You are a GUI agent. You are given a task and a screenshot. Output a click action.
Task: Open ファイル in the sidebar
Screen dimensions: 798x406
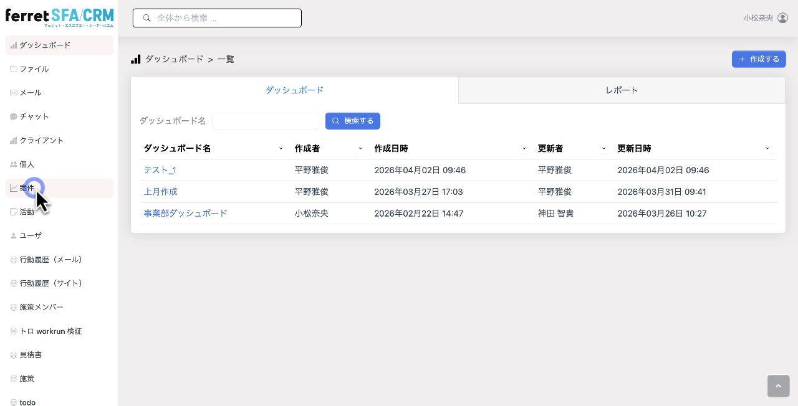pyautogui.click(x=59, y=69)
